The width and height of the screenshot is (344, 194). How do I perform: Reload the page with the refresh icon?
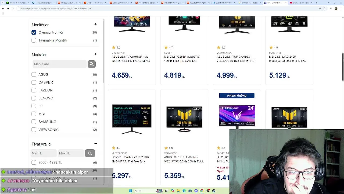13,8
